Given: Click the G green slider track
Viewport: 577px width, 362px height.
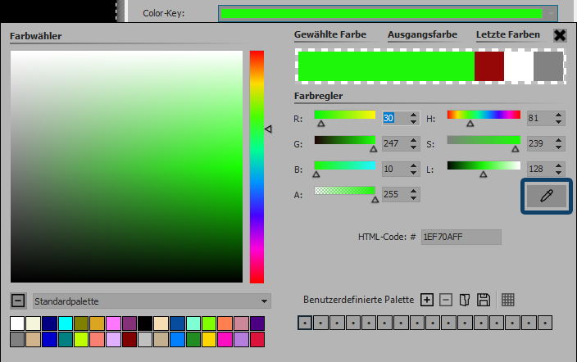Looking at the screenshot, I should pos(345,140).
